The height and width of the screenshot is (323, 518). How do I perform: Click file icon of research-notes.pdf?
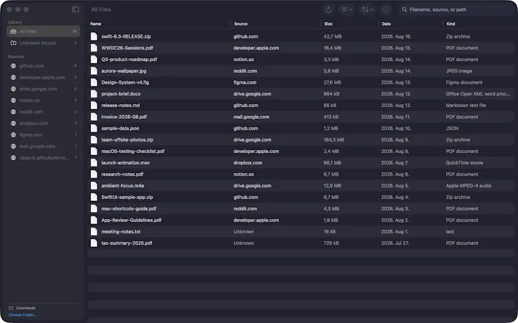[x=94, y=174]
